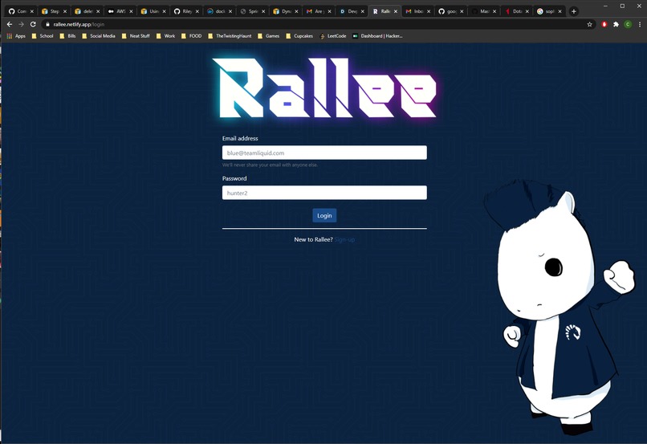Maximize the Chrome window

[x=622, y=6]
